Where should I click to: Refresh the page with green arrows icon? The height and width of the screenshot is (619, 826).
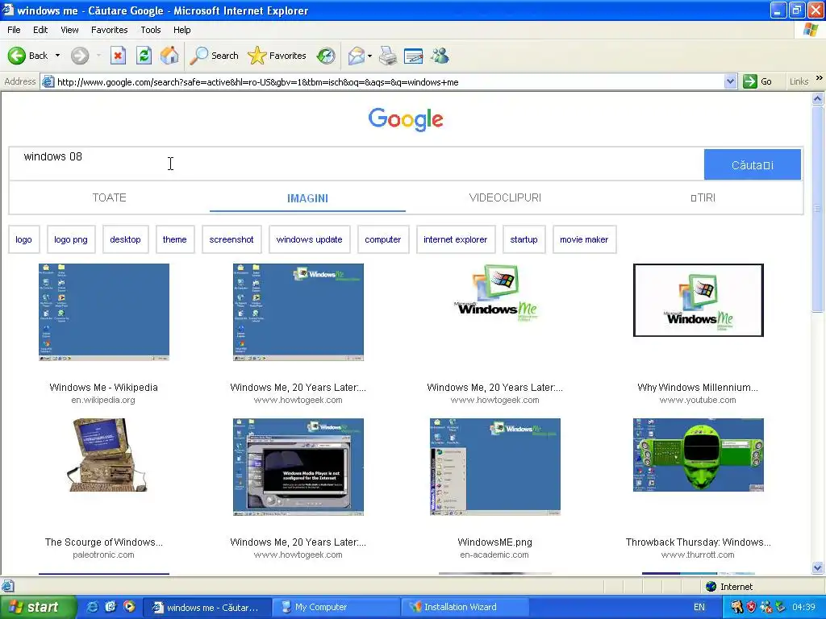tap(144, 56)
